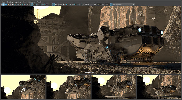Toggle the film gate overlay

(34, 4)
